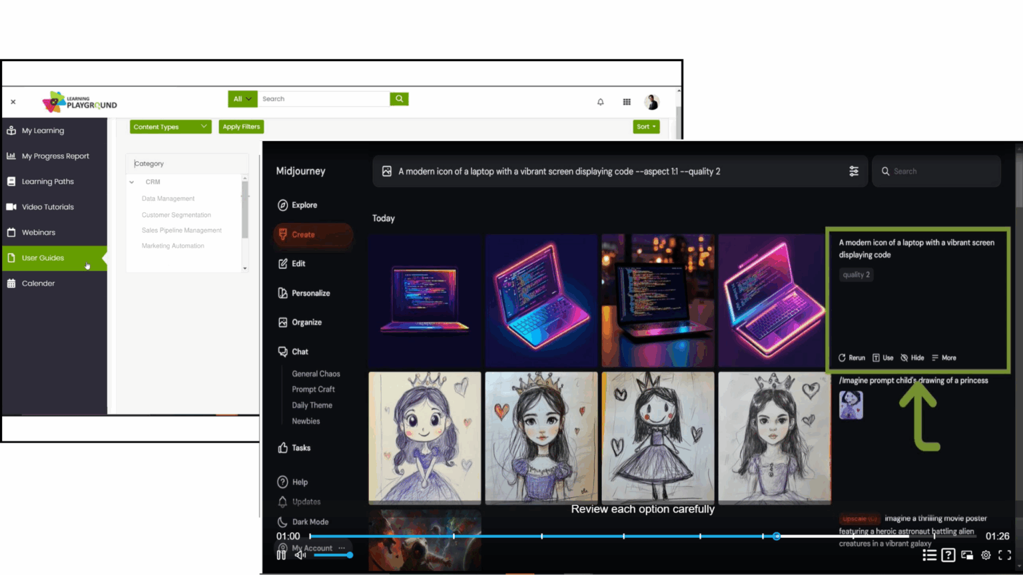The image size is (1023, 575).
Task: Select Create in Midjourney sidebar
Action: click(312, 234)
